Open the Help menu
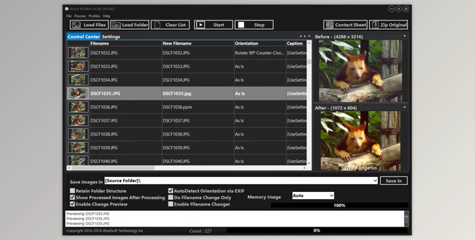Image resolution: width=475 pixels, height=240 pixels. pyautogui.click(x=106, y=16)
